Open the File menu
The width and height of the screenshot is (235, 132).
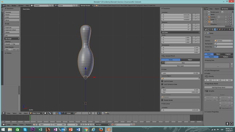8,5
